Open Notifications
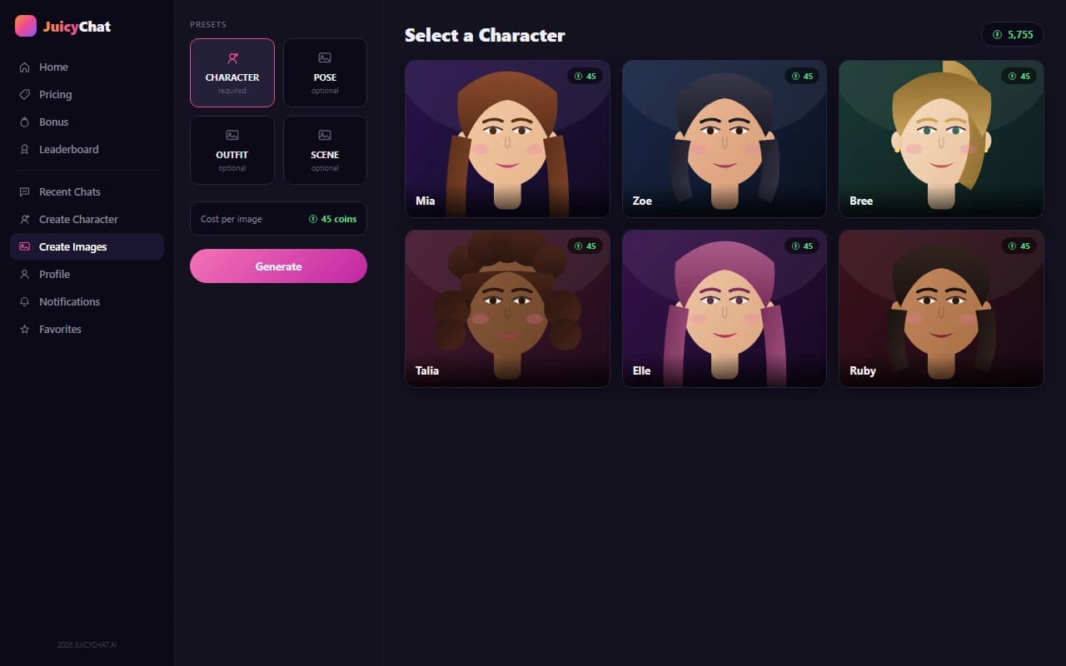The image size is (1066, 666). [x=87, y=302]
